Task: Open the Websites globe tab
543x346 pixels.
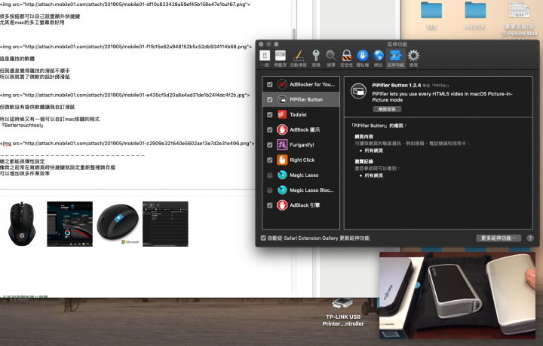Action: point(378,59)
